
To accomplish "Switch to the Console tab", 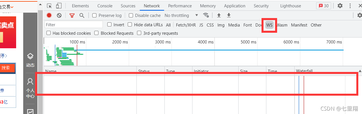I will coord(105,6).
